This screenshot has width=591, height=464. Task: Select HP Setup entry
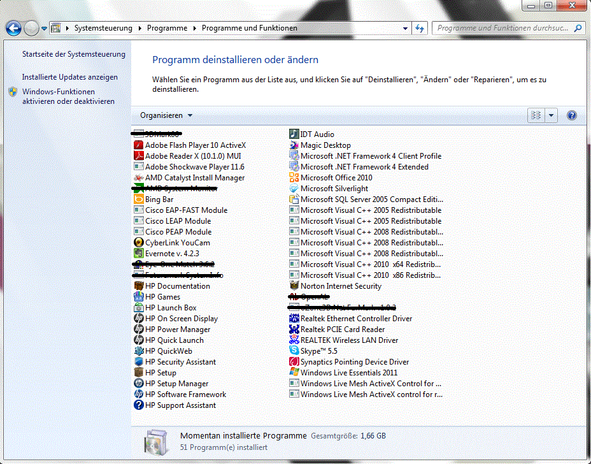[155, 373]
